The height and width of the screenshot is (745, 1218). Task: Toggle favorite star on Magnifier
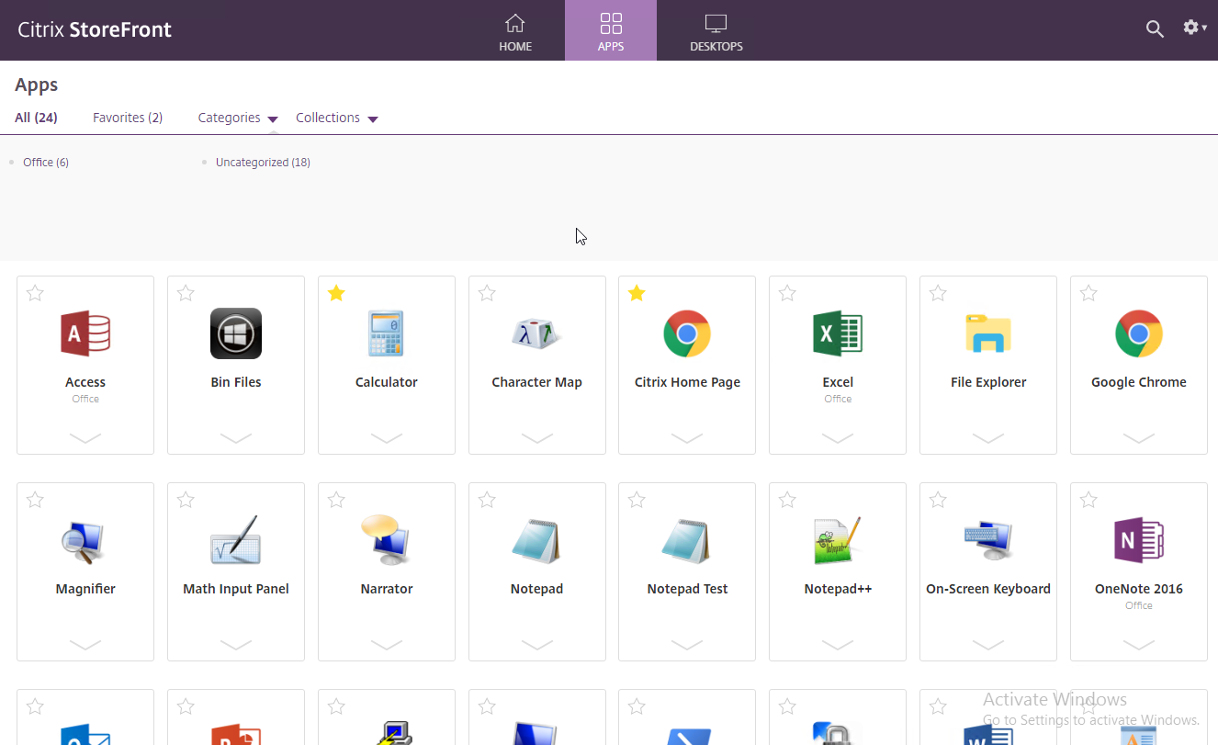tap(35, 500)
